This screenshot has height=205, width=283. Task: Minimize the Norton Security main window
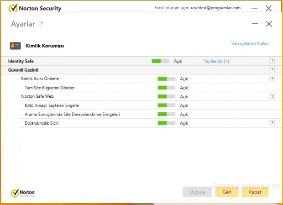pyautogui.click(x=255, y=8)
